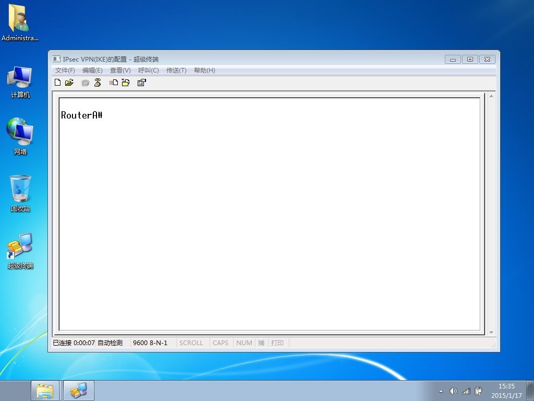Image resolution: width=534 pixels, height=401 pixels.
Task: Open the 呼叫(C) menu
Action: 149,70
